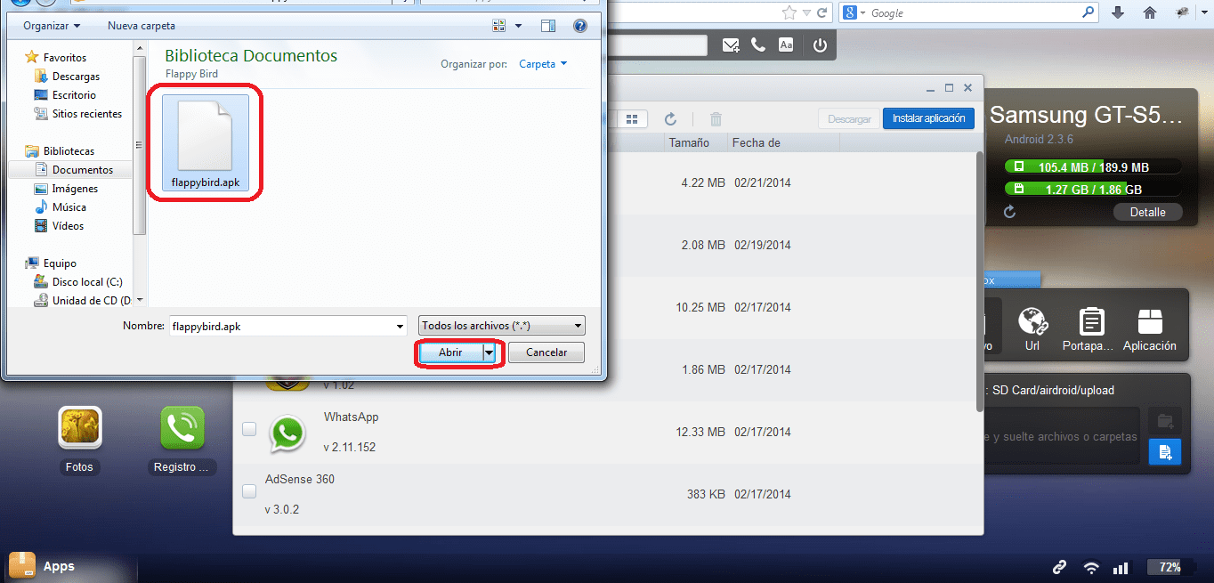Viewport: 1214px width, 583px height.
Task: Click the new message envelope icon
Action: (x=732, y=45)
